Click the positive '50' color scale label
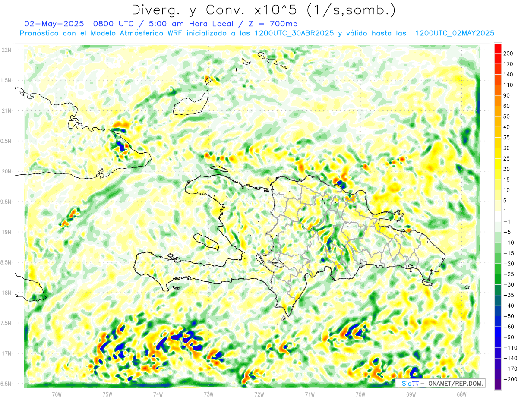Screen dimensions: 518x400 (507, 117)
